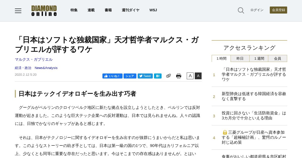Image resolution: width=302 pixels, height=158 pixels.
Task: Click the ranking number 2
Action: pyautogui.click(x=214, y=97)
